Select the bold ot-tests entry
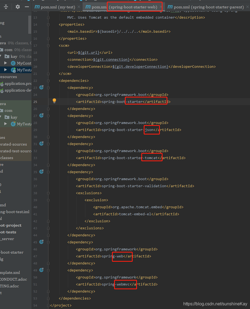 pos(8,232)
